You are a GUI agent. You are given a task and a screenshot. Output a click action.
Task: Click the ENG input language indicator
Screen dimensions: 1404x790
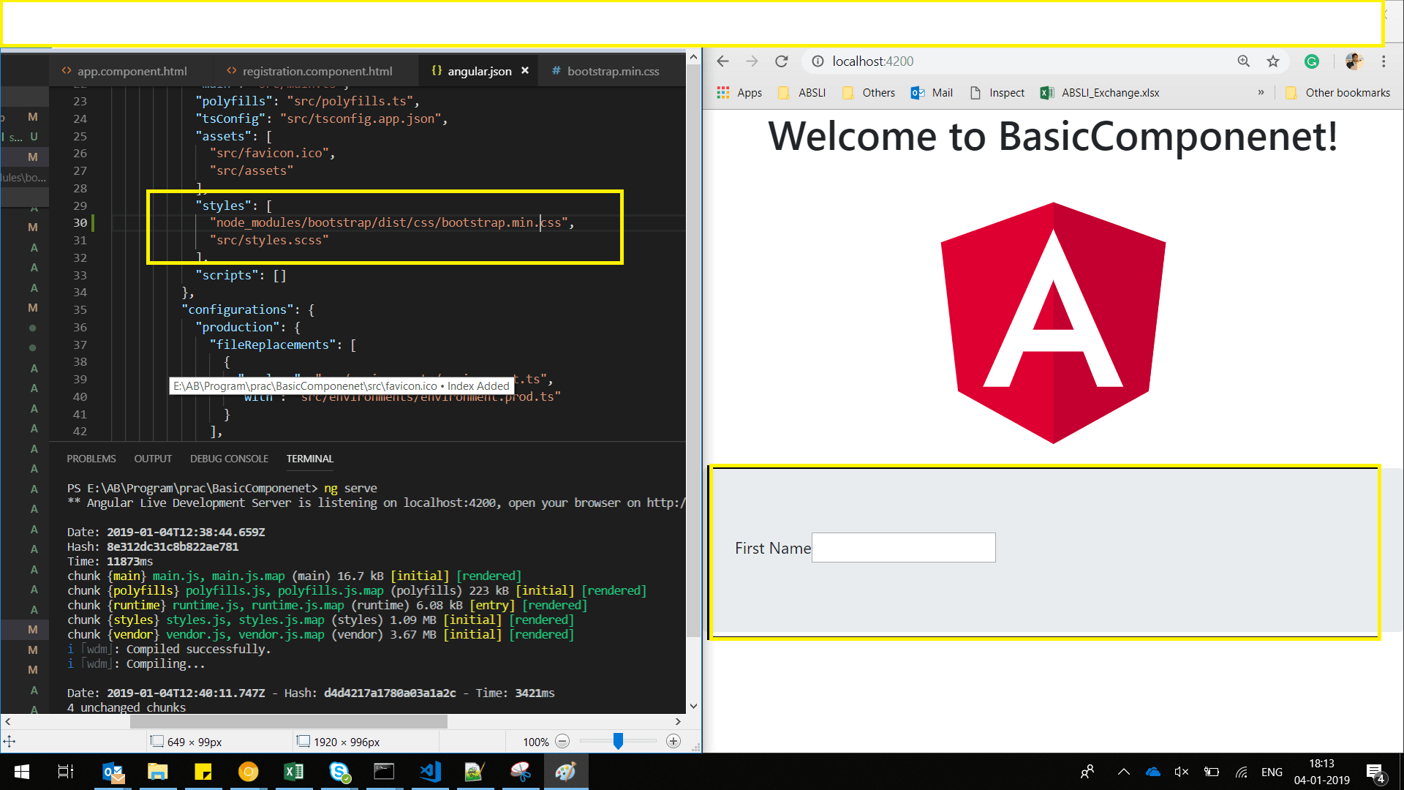1272,772
